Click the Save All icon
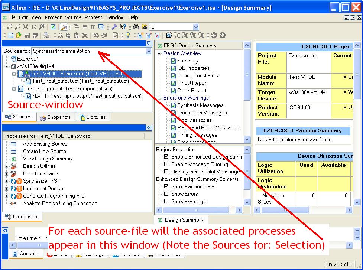Screen dimensions: 363x270 [x=35, y=35]
